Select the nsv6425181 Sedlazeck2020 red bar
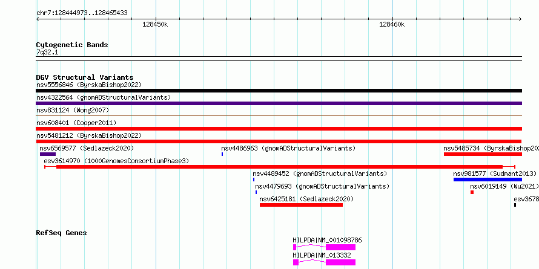This screenshot has height=269, width=539. pyautogui.click(x=301, y=205)
